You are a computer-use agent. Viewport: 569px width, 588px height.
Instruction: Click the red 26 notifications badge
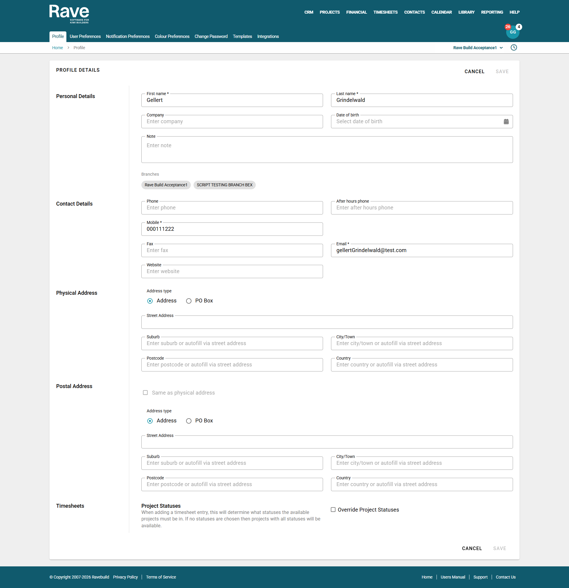[x=507, y=27]
